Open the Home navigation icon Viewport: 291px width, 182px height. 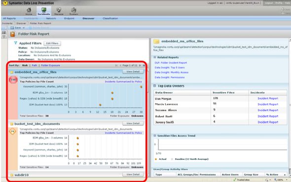[x=29, y=11]
